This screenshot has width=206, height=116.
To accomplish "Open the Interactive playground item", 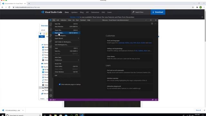I will [129, 87].
